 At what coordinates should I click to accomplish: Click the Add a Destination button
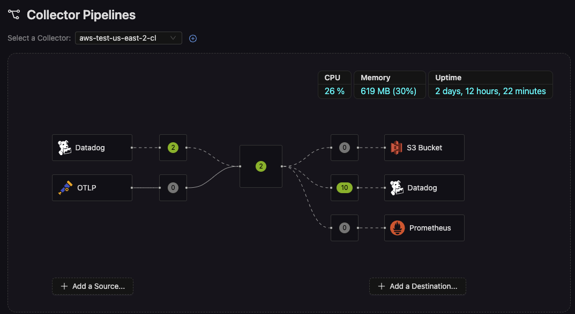[417, 286]
